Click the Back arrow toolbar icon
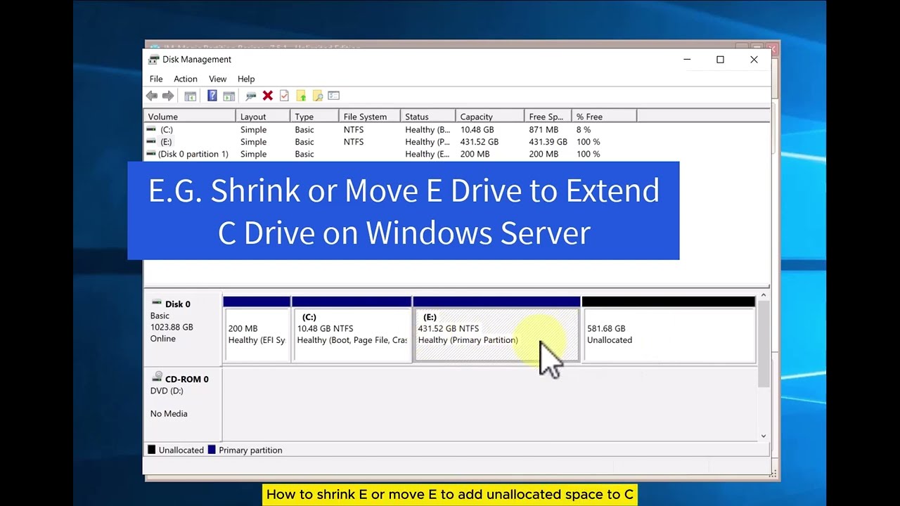The height and width of the screenshot is (506, 900). 151,96
